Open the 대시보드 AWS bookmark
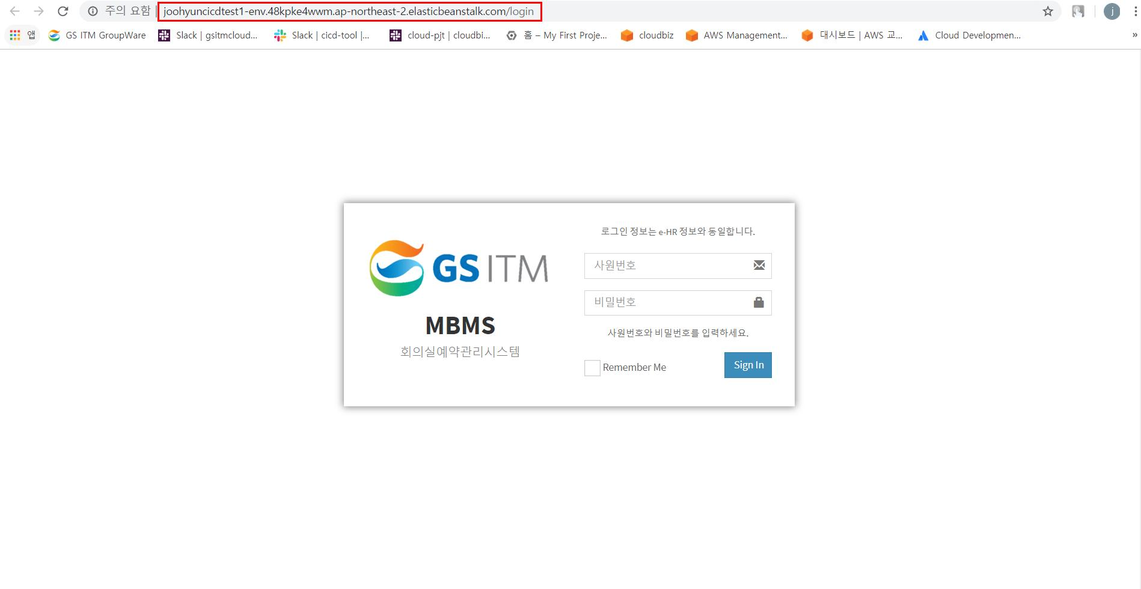Image resolution: width=1141 pixels, height=589 pixels. pos(852,35)
